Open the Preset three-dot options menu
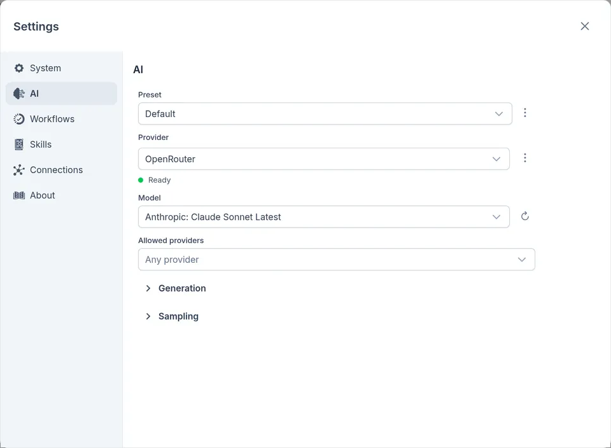 [x=525, y=113]
